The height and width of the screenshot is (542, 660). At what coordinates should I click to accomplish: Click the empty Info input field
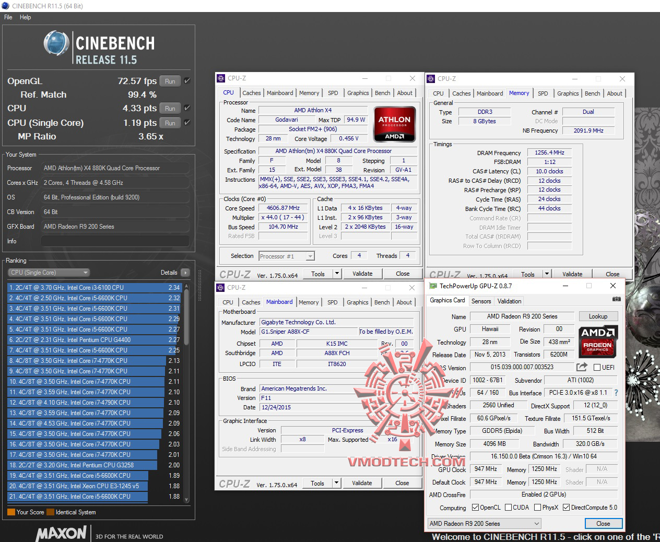click(115, 241)
